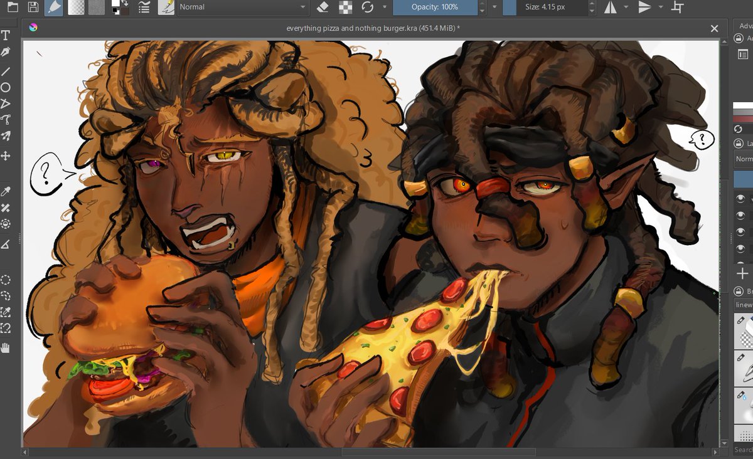Image resolution: width=753 pixels, height=459 pixels.
Task: Click the refresh colors circular arrow icon
Action: click(x=739, y=129)
